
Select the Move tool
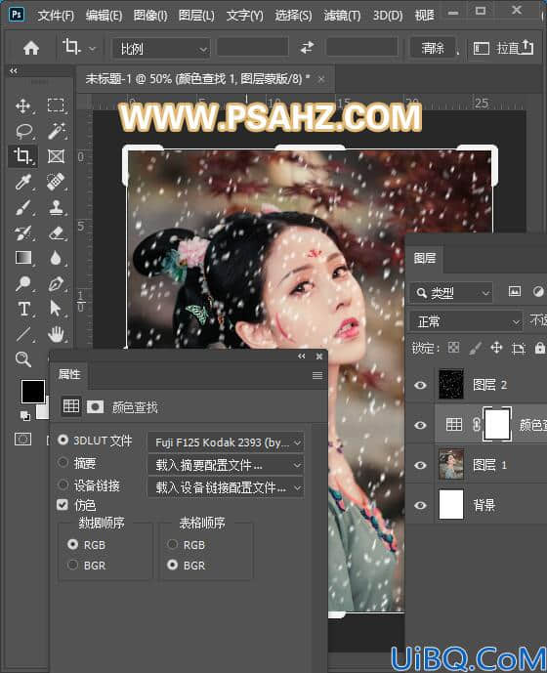coord(22,105)
